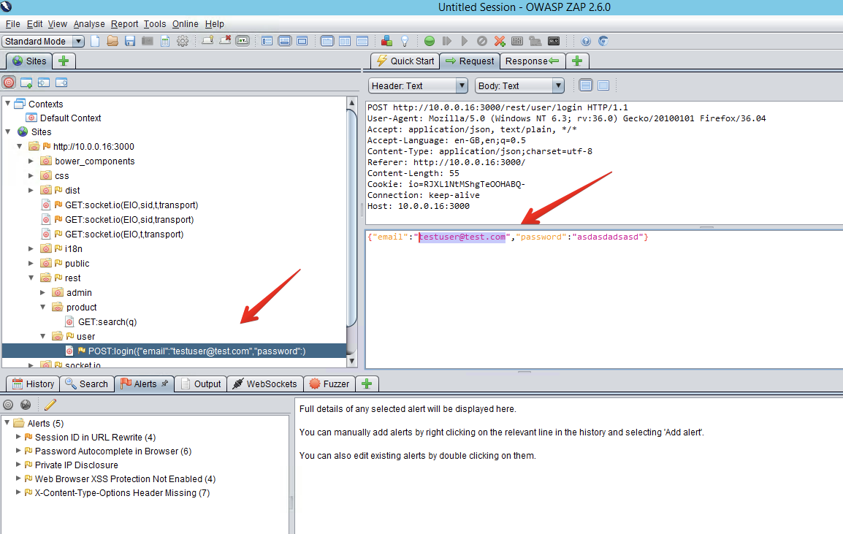Screen dimensions: 843x534
Task: Toggle request and response tabs side by side
Action: 327,41
